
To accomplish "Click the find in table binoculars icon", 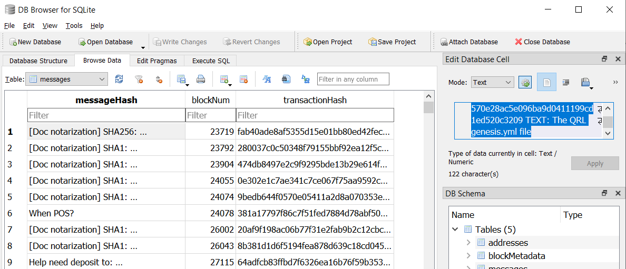I will pos(286,79).
